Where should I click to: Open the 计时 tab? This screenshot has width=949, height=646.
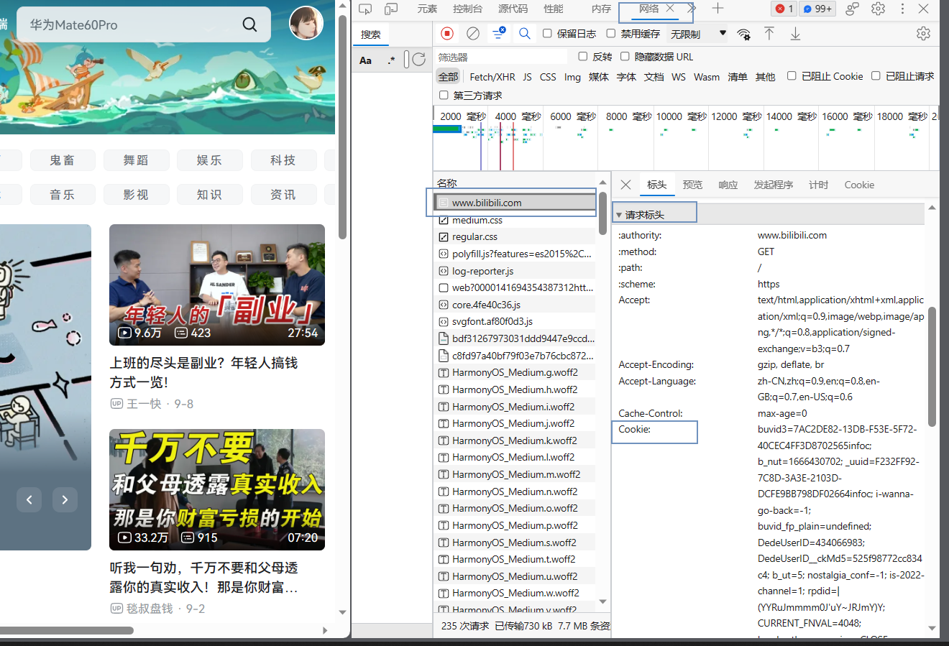tap(818, 185)
